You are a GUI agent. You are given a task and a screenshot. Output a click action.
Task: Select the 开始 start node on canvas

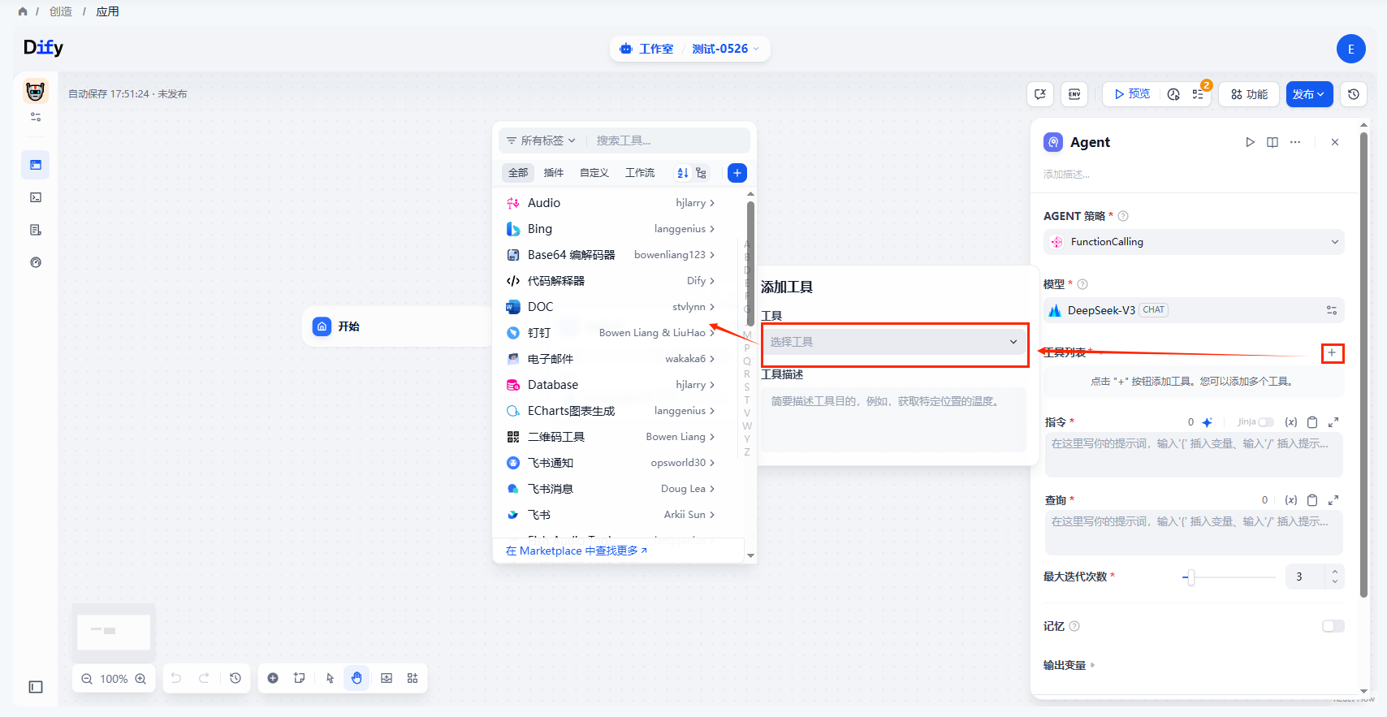tap(398, 326)
